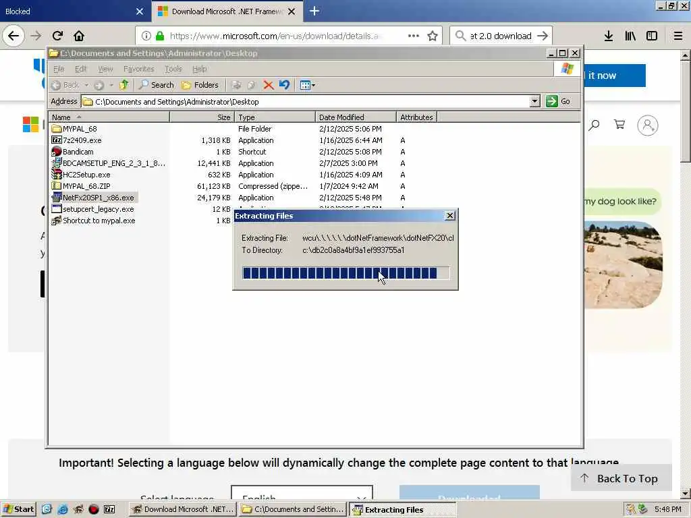Open the Microsoft account sign-in icon

[647, 125]
